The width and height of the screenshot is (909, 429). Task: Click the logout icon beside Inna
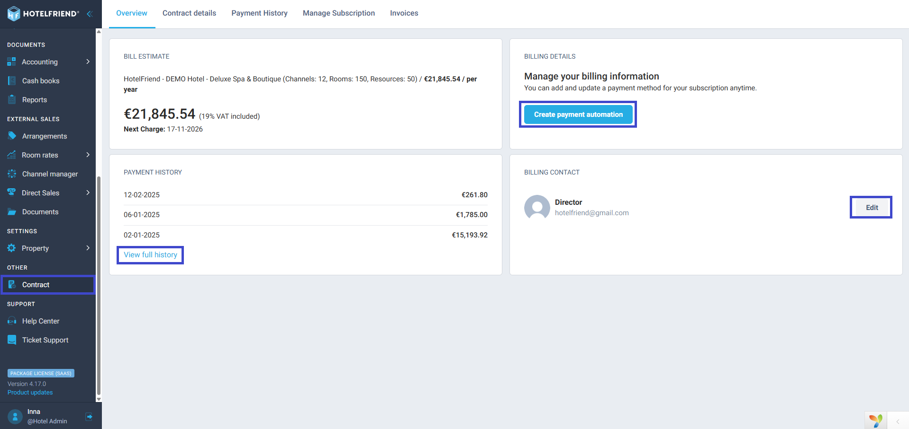89,417
